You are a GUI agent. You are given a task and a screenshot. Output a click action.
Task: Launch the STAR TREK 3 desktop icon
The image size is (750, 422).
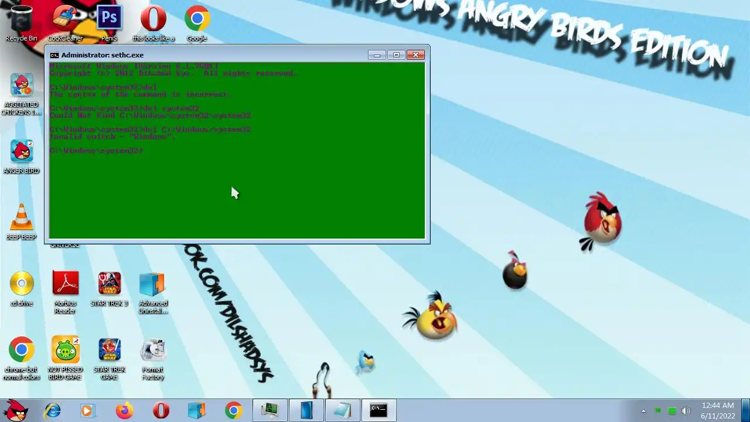[109, 288]
